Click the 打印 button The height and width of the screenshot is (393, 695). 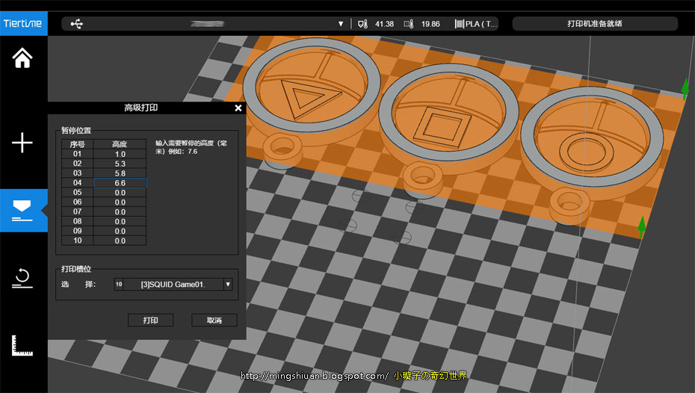click(x=150, y=320)
